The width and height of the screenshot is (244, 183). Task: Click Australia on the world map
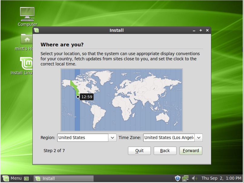(163, 117)
